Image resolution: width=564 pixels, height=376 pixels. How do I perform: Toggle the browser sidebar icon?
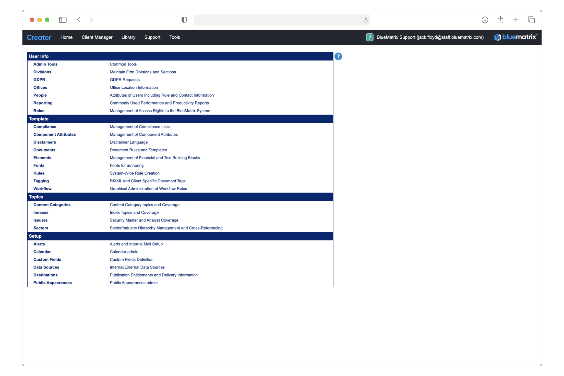click(63, 20)
